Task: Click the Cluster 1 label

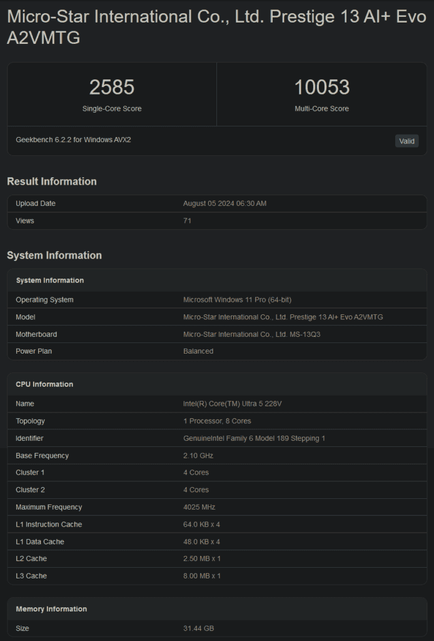Action: point(30,473)
